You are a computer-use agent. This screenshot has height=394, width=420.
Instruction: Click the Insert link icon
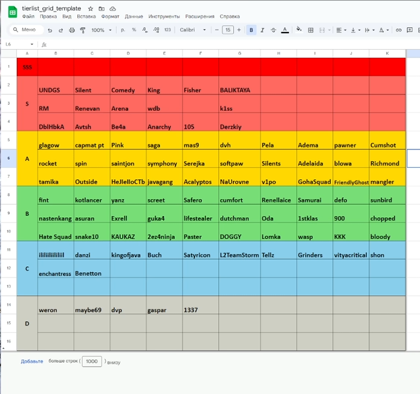tap(398, 30)
